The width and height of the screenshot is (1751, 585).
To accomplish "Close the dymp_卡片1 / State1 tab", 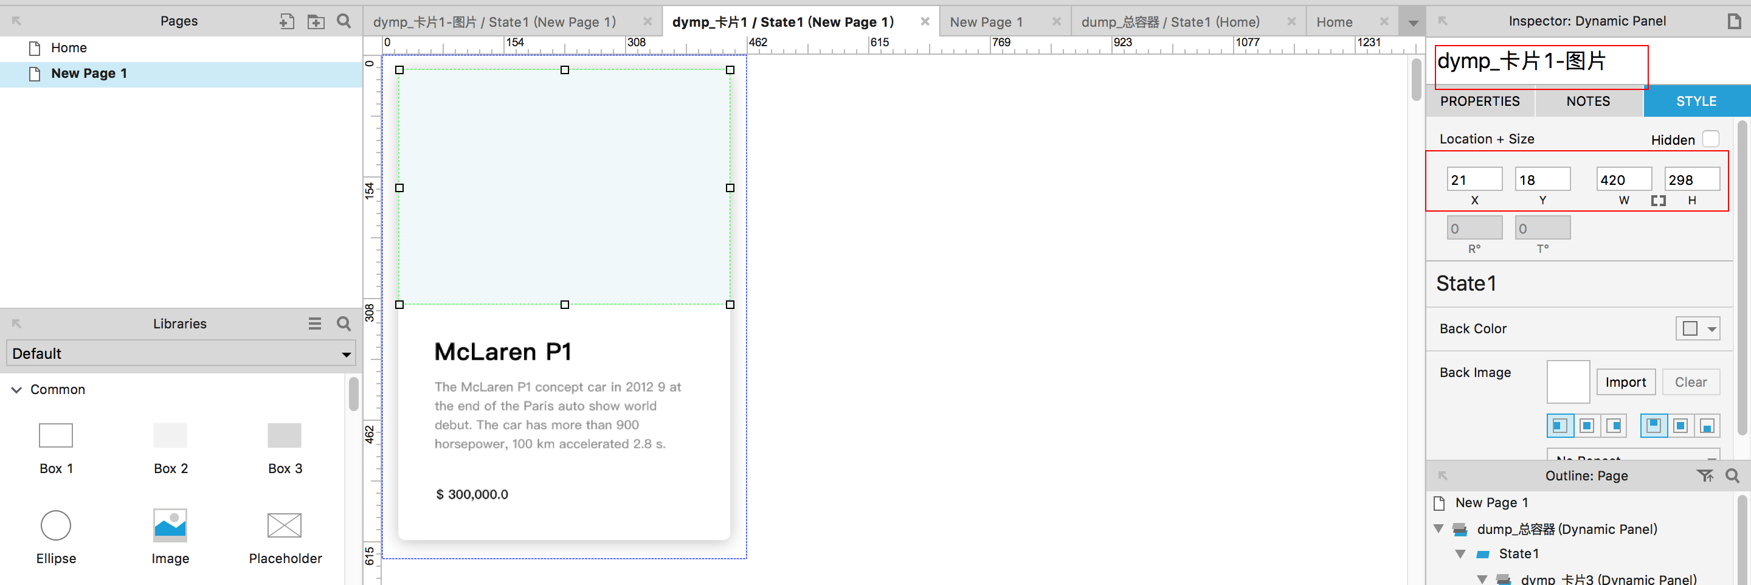I will (924, 22).
